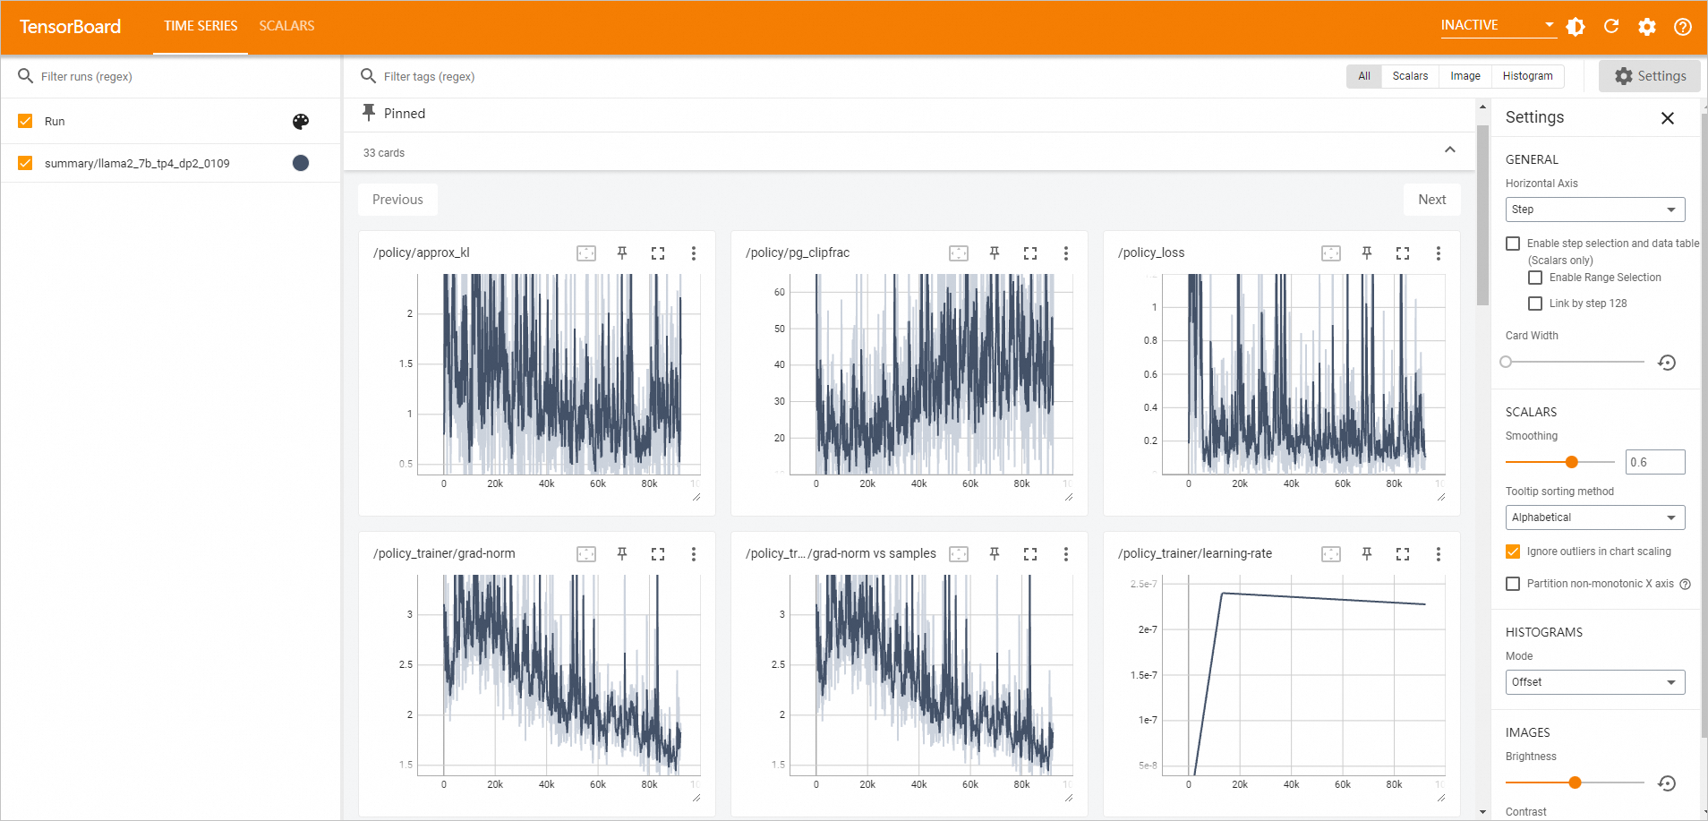1708x821 pixels.
Task: Open more options menu for /policy/approx_kl
Action: click(x=694, y=253)
